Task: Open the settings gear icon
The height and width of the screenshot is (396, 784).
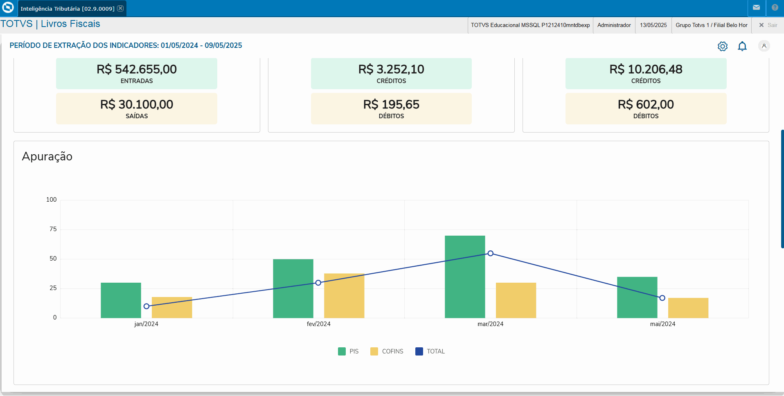Action: 723,46
